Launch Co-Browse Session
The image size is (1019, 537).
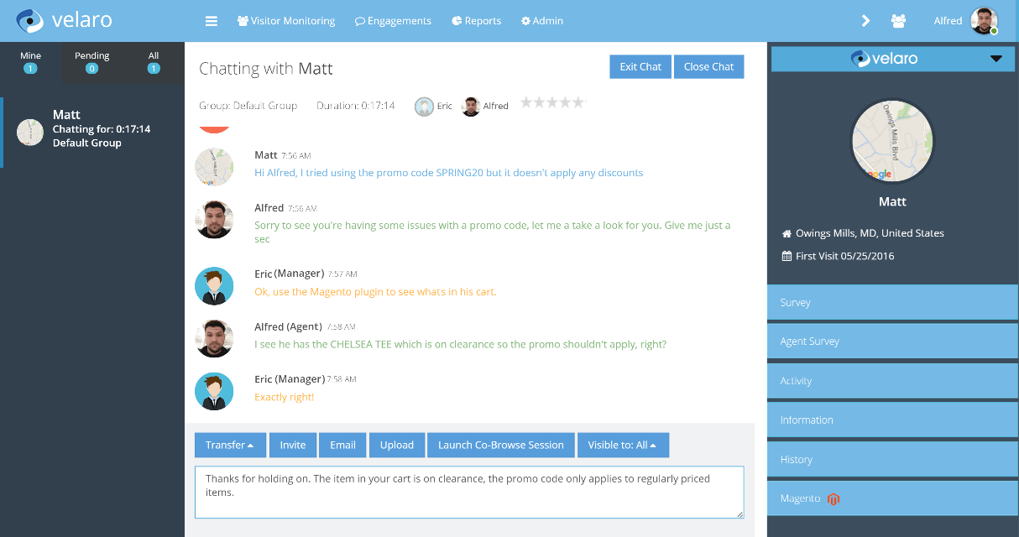(501, 445)
